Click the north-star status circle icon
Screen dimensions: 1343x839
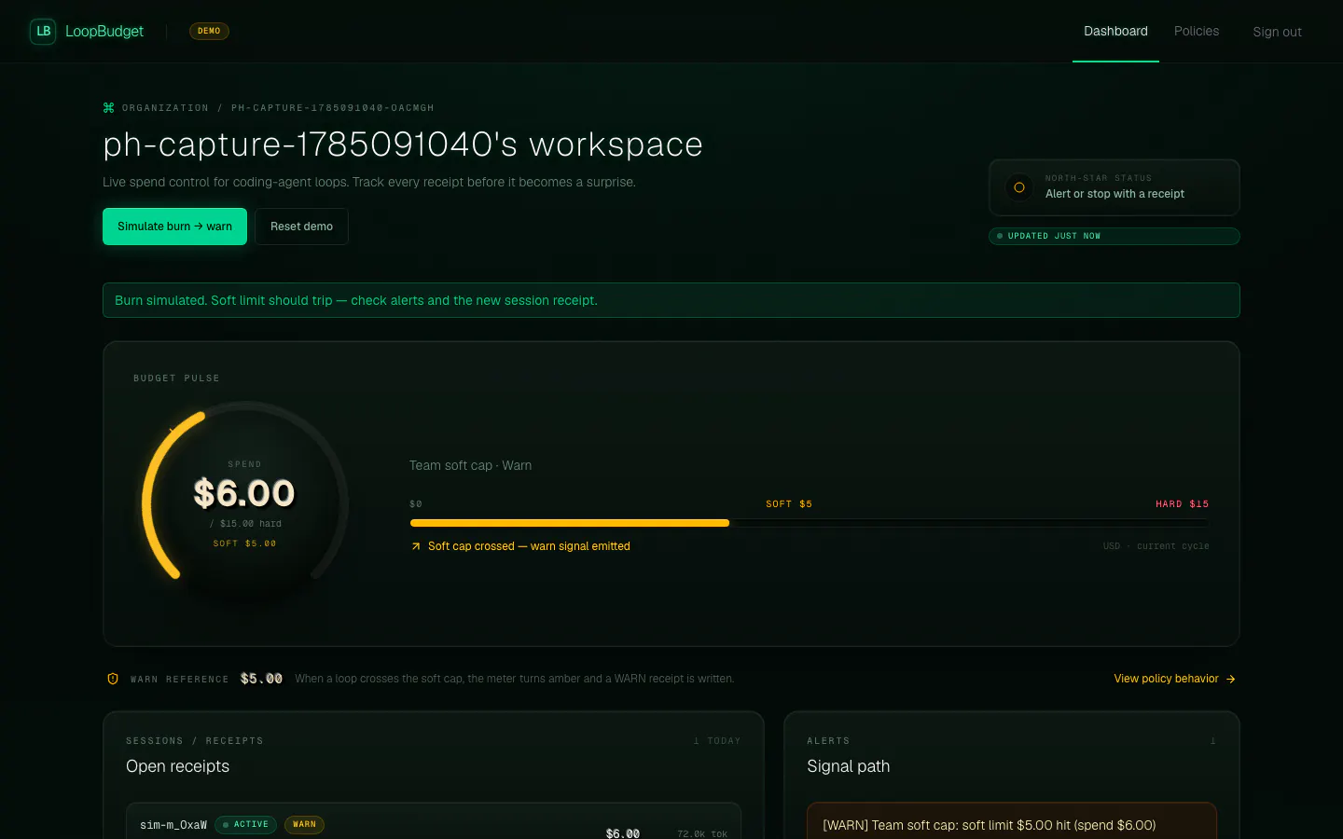[x=1019, y=187]
